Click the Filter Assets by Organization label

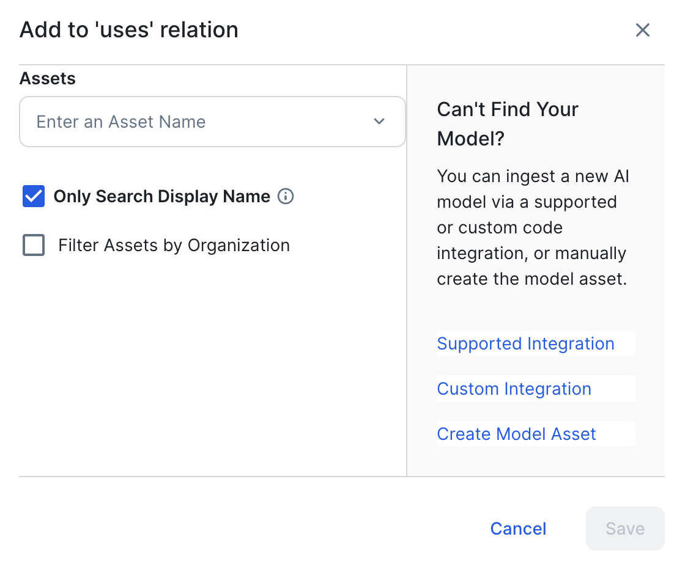point(174,245)
